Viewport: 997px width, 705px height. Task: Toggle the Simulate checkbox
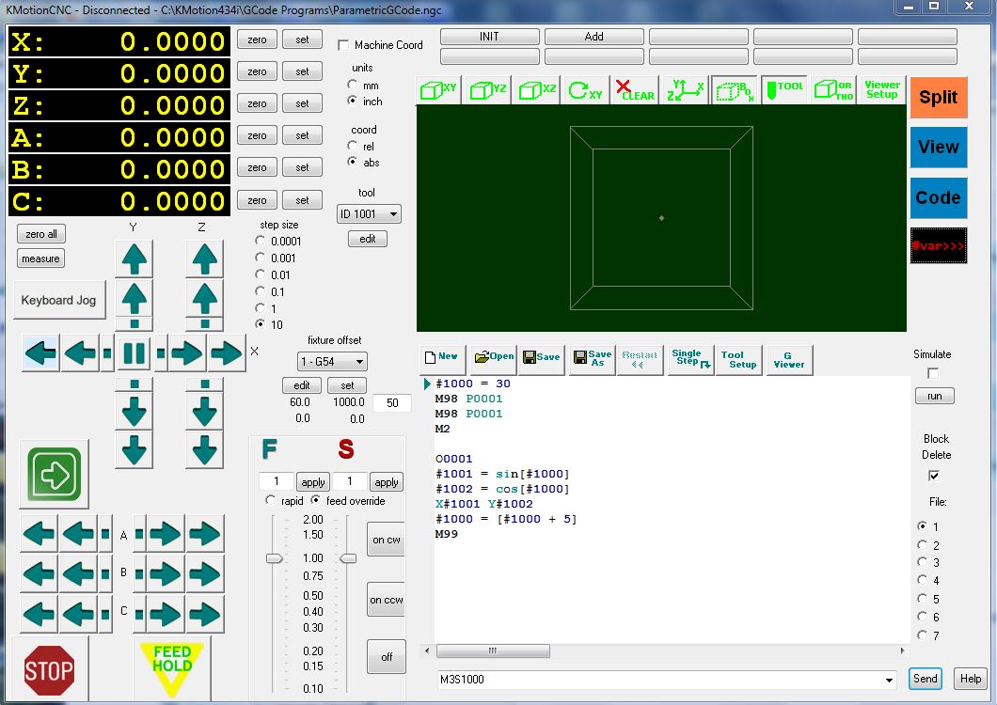[933, 373]
